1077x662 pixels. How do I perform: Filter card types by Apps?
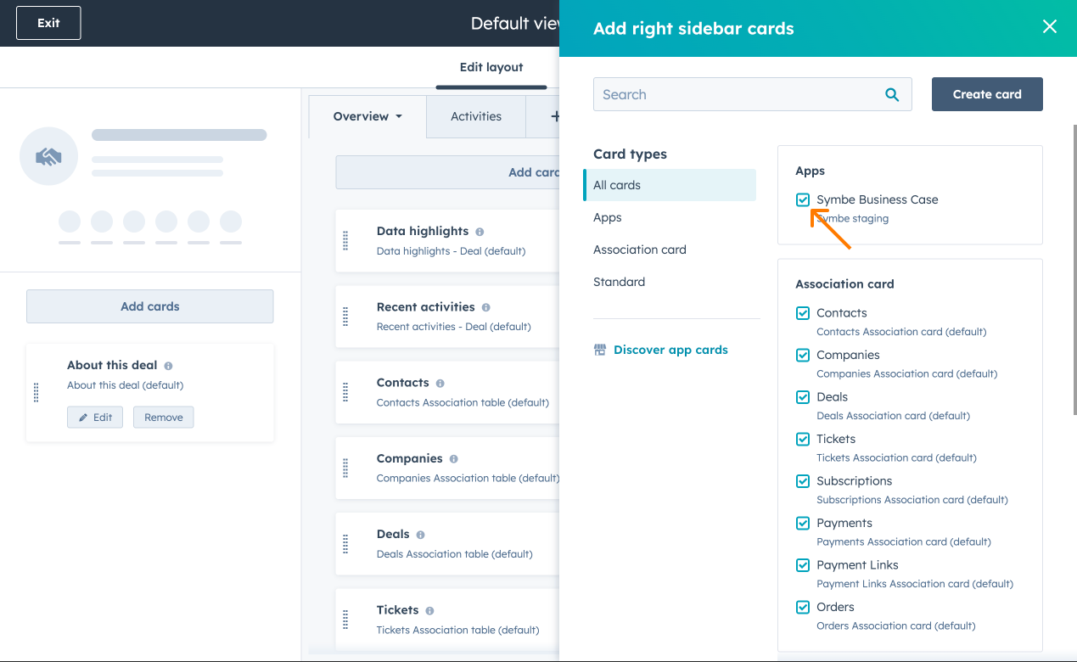tap(608, 217)
